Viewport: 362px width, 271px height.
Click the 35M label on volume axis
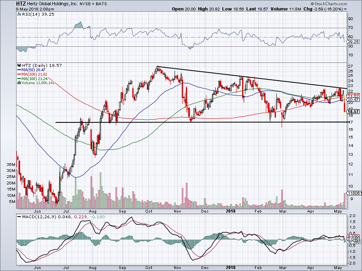click(11, 165)
